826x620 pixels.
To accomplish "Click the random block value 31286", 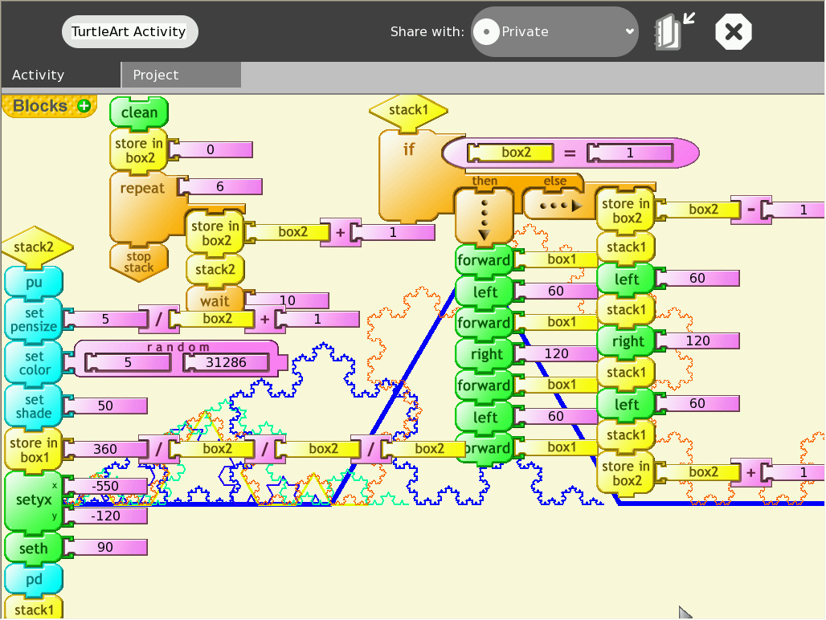I will pos(226,362).
